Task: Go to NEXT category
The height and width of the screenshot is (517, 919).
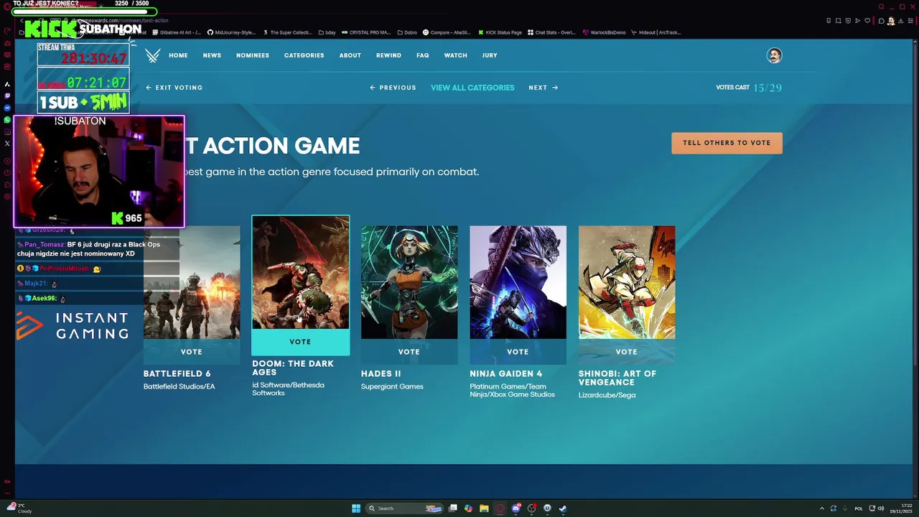Action: tap(543, 88)
